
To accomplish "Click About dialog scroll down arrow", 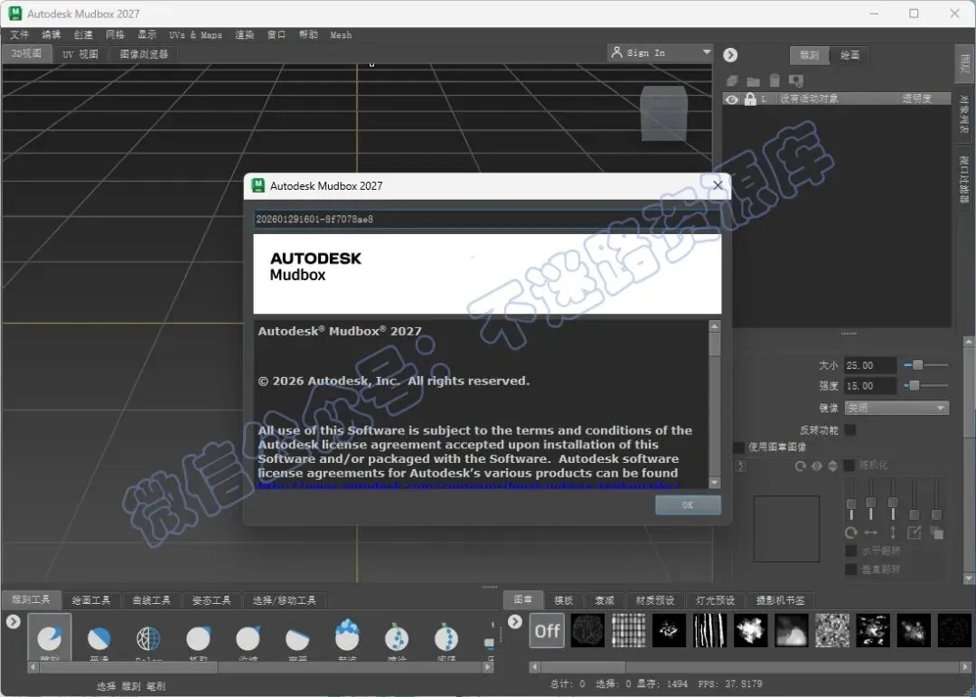I will [x=714, y=483].
